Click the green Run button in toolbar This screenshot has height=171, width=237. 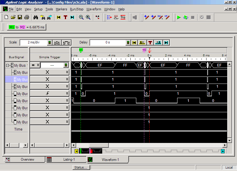(x=179, y=17)
